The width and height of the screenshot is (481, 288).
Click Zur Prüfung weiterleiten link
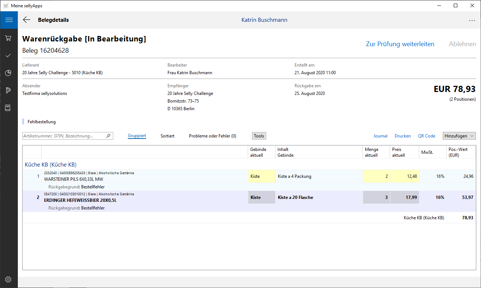click(400, 44)
